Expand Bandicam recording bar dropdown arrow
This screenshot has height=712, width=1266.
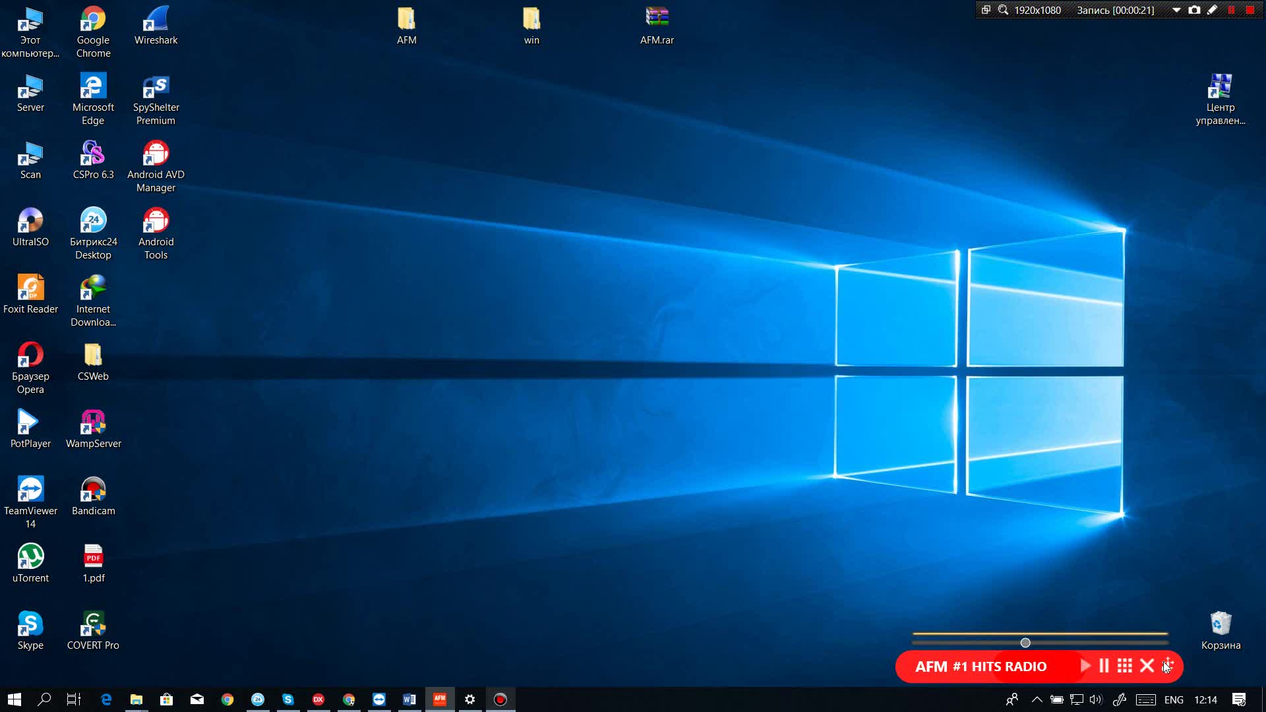click(1176, 10)
